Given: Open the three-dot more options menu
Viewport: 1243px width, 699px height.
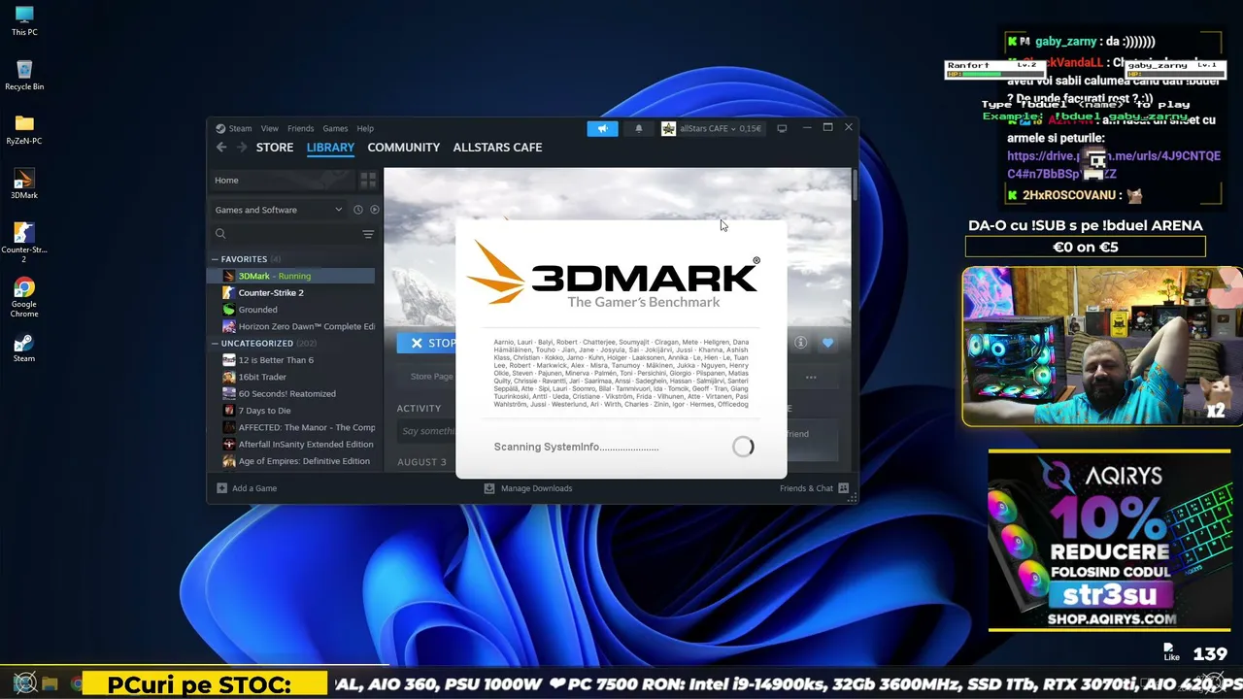Looking at the screenshot, I should pos(811,377).
